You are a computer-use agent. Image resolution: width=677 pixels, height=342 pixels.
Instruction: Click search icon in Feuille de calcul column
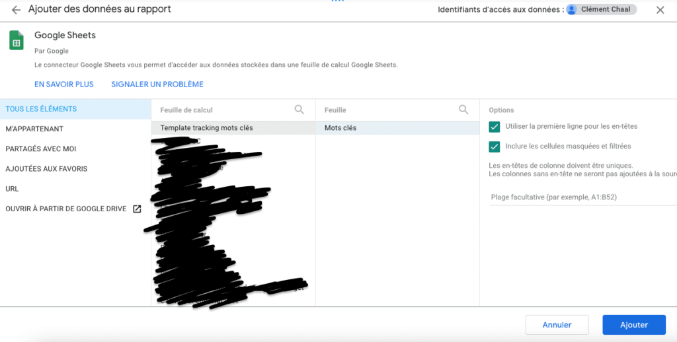pos(299,110)
